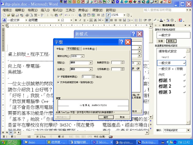Screen dimensions: 193x145
Task: Open the position (位置) dropdown
Action: [91, 69]
